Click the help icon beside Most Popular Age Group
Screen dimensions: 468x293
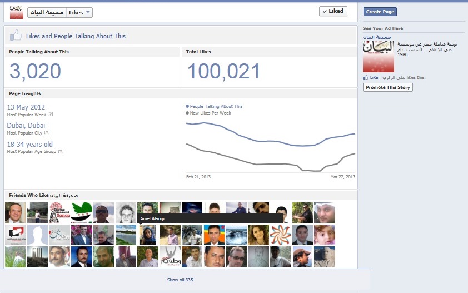[x=61, y=151]
